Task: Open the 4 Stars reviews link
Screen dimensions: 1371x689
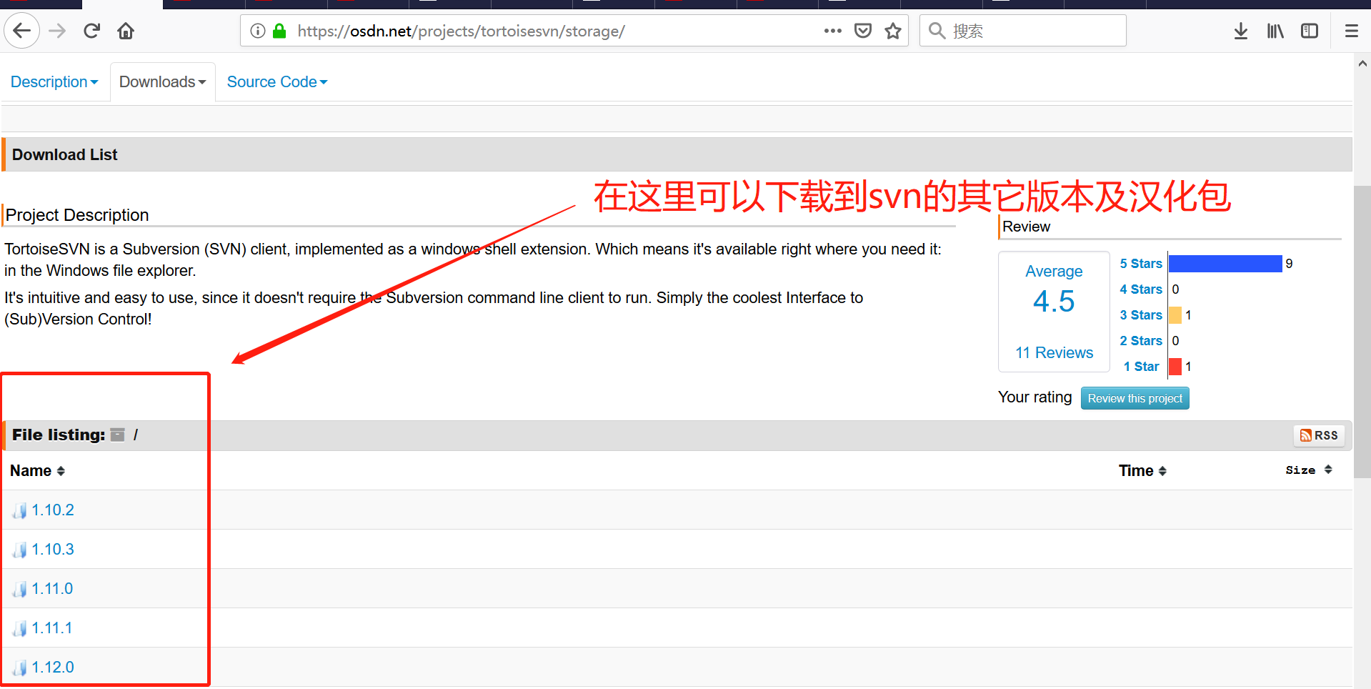Action: tap(1141, 289)
